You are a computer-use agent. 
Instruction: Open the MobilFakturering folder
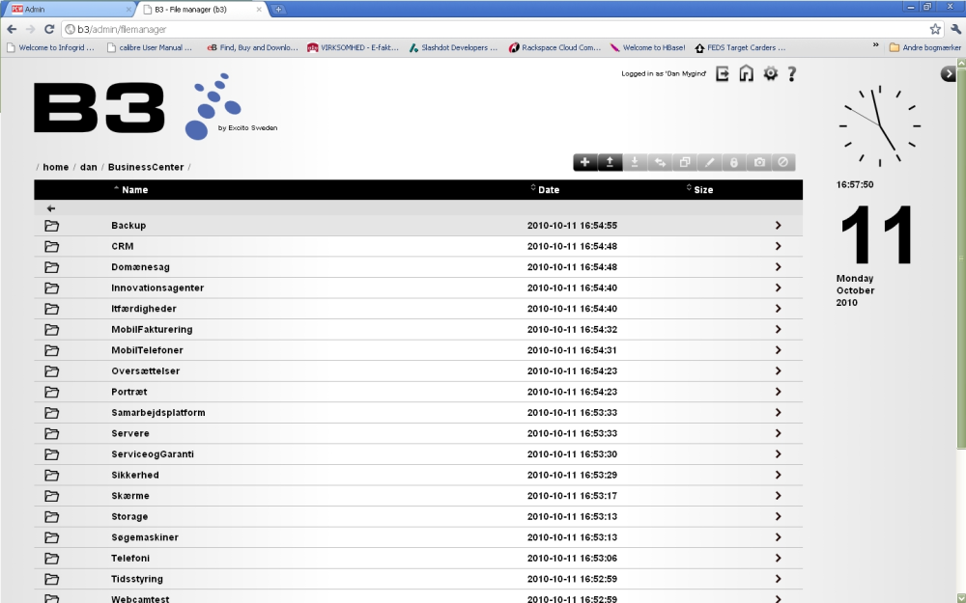(152, 329)
